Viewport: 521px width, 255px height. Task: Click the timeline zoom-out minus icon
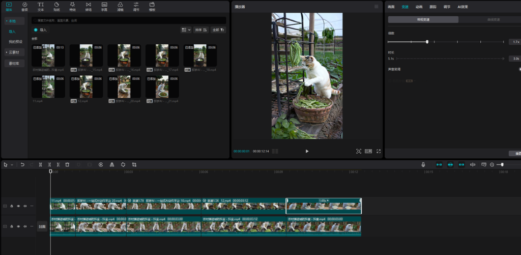(492, 164)
